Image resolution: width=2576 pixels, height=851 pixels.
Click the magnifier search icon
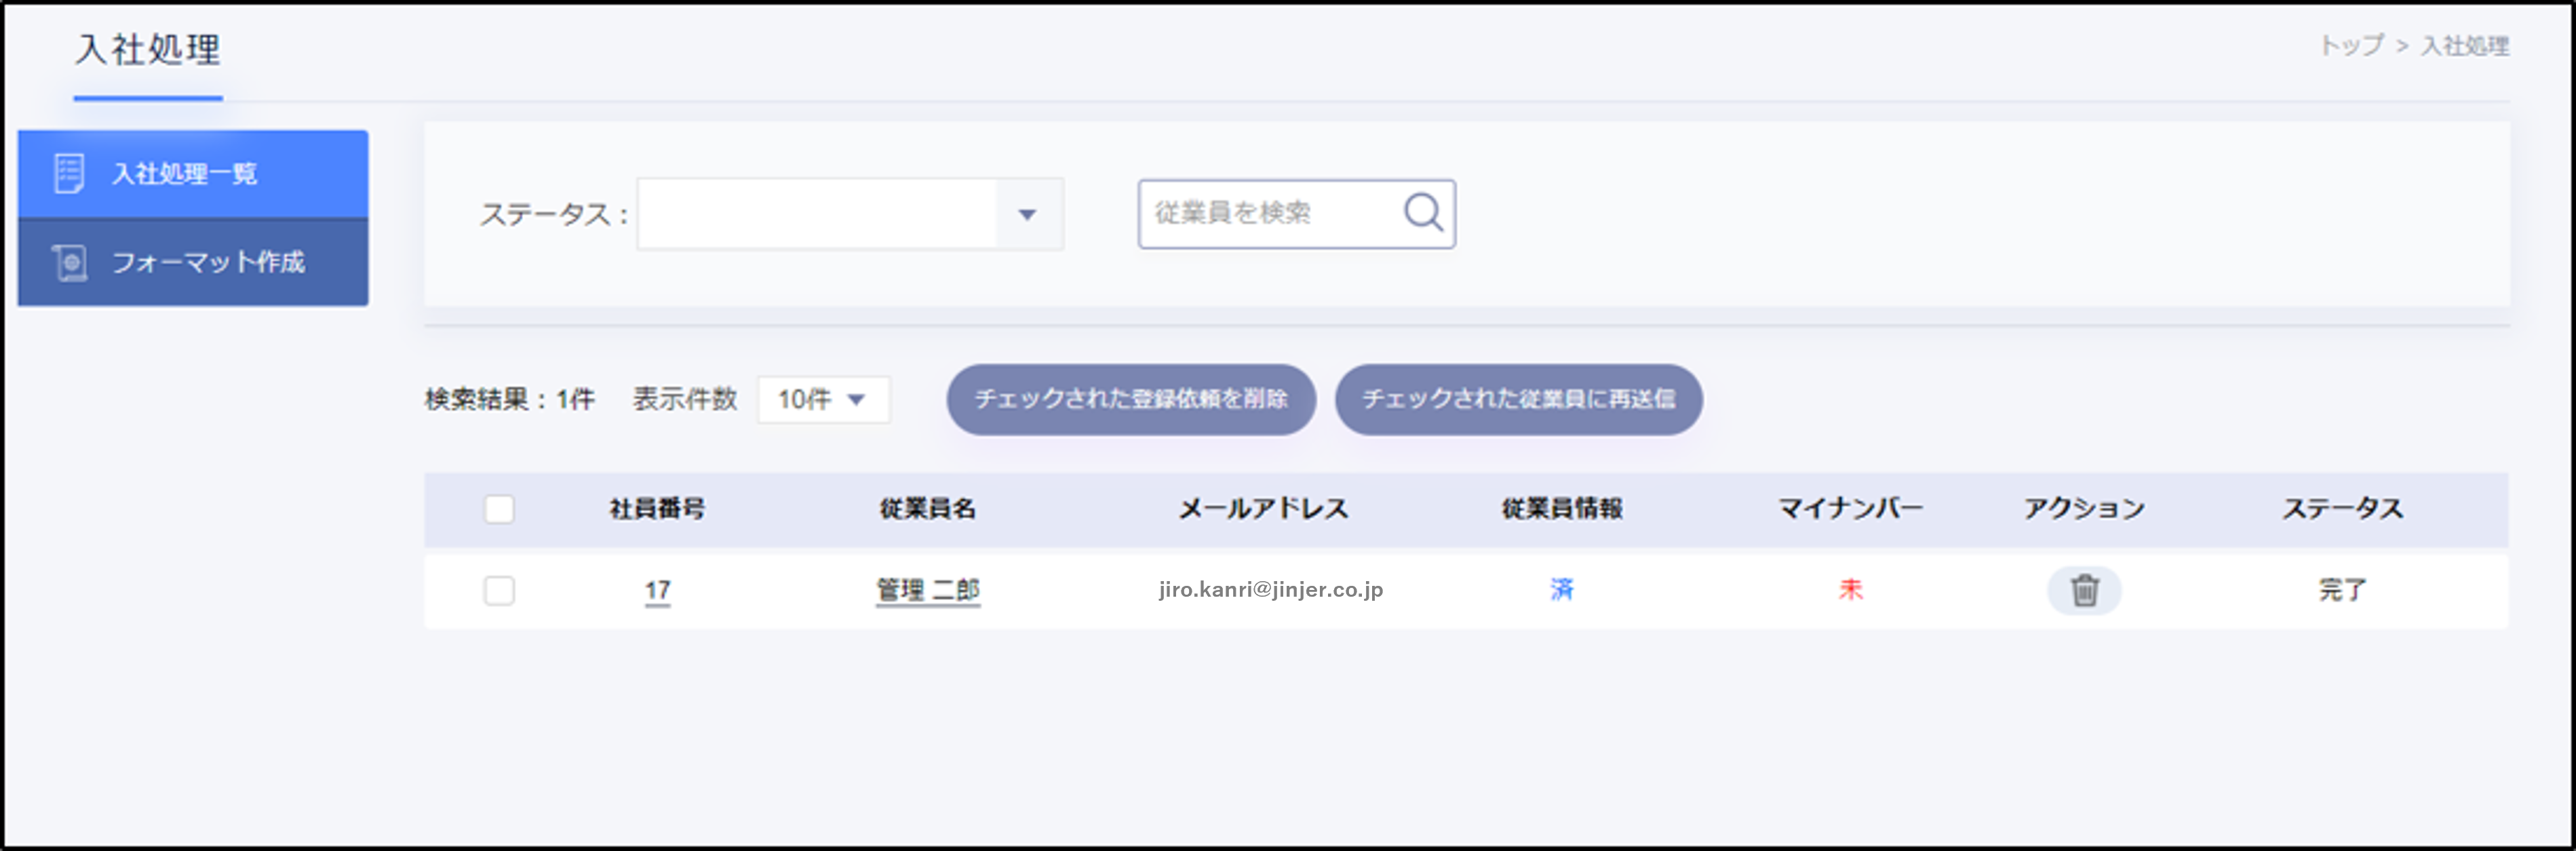[1422, 212]
